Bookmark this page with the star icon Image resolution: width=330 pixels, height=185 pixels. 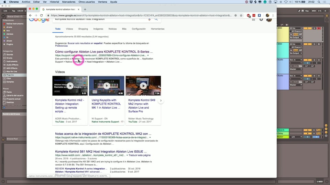click(241, 15)
